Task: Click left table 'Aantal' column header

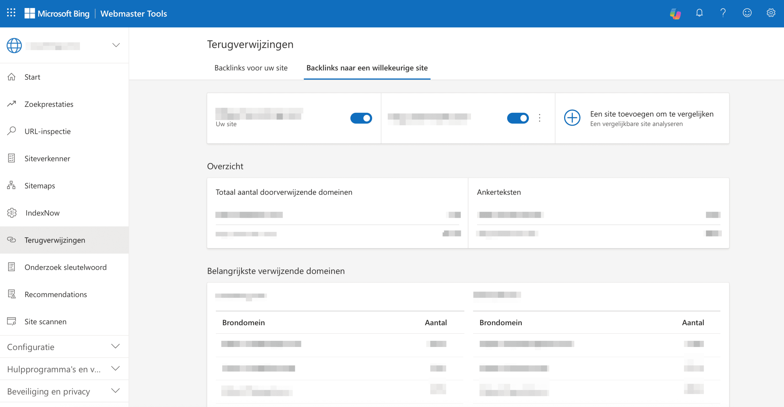Action: point(436,322)
